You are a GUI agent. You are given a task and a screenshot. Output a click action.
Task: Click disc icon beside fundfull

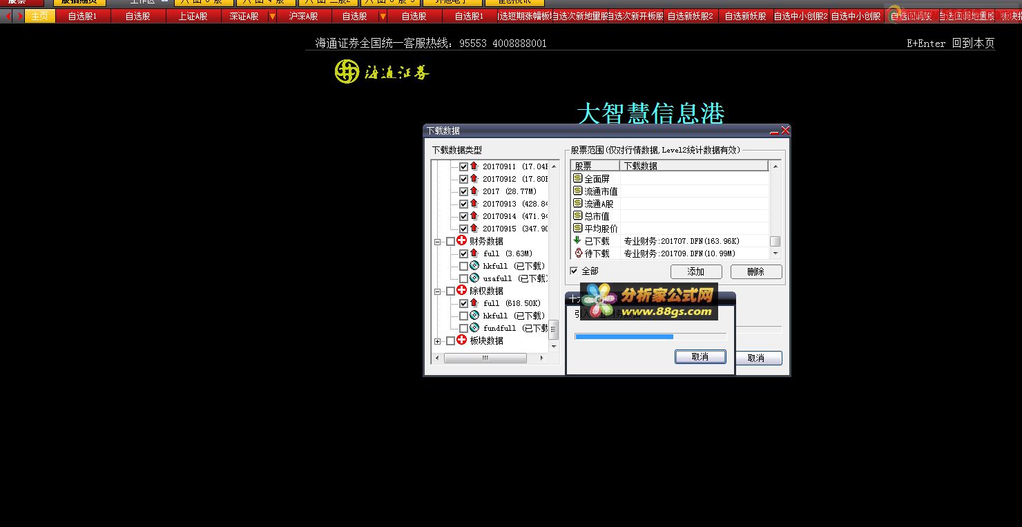tap(474, 328)
